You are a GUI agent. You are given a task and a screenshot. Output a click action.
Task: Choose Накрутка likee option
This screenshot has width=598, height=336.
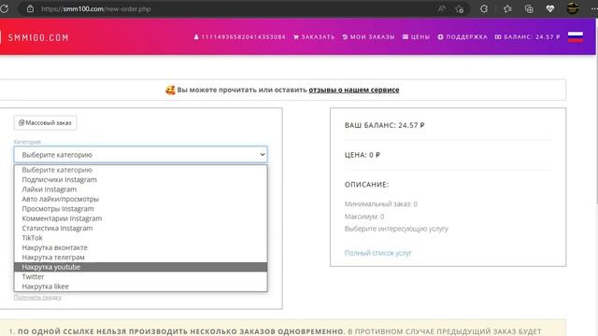(141, 287)
